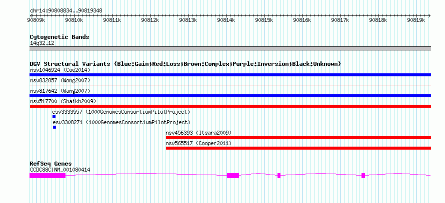The image size is (445, 203).
Task: Click the 90819k ruler label
Action: coord(416,20)
